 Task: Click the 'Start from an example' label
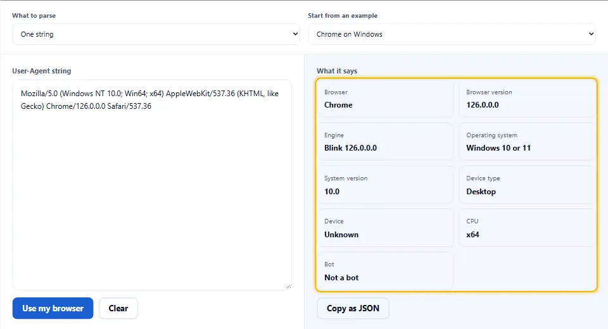coord(343,15)
